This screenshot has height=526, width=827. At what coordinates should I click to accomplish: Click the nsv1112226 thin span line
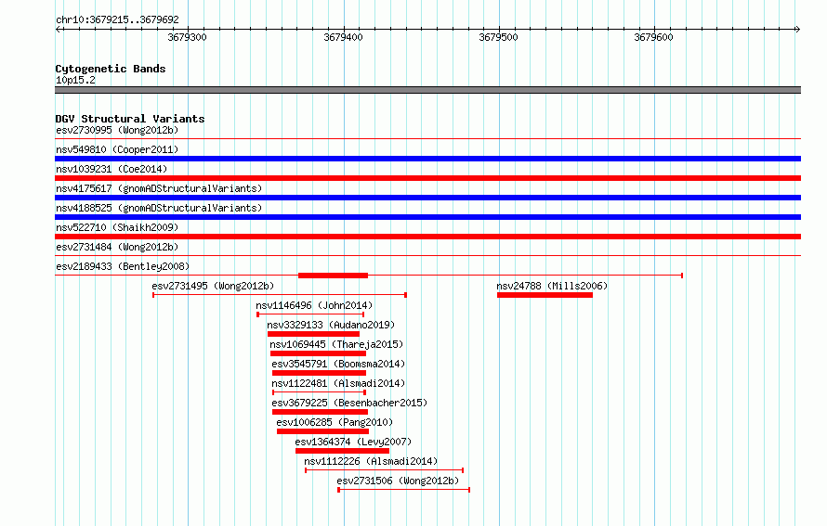pos(384,470)
